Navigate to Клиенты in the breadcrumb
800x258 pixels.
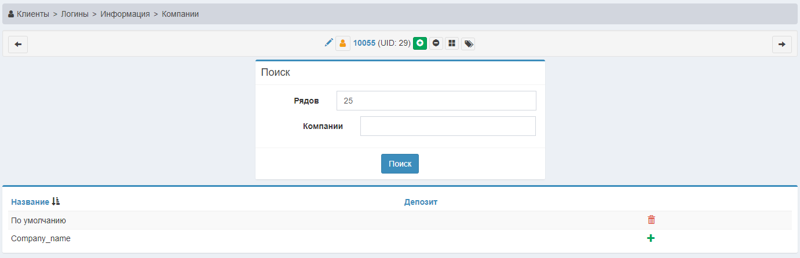(x=32, y=14)
